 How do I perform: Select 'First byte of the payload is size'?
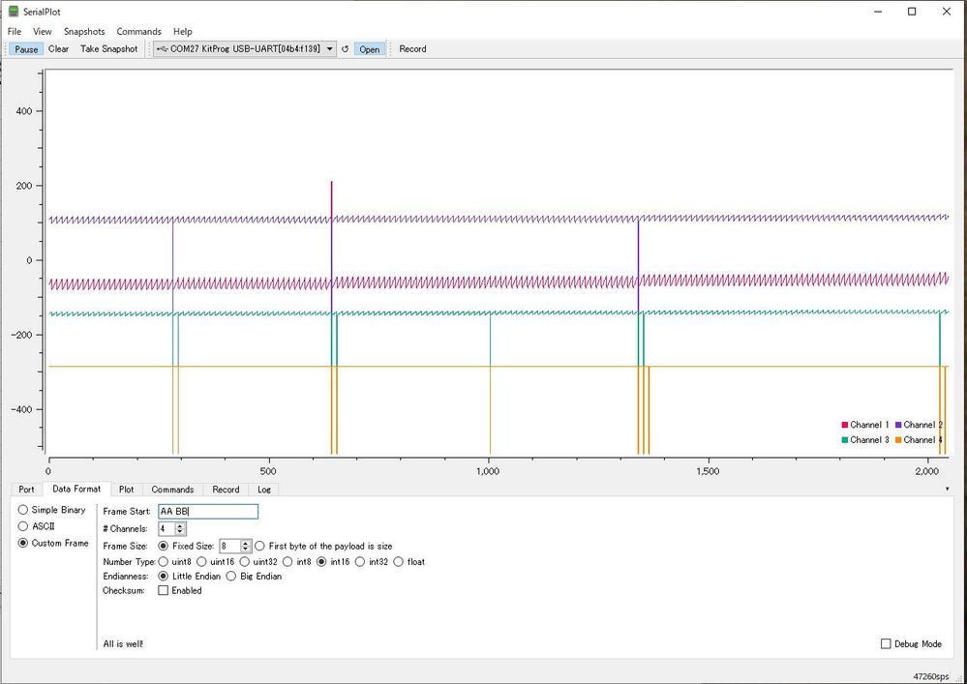[259, 546]
